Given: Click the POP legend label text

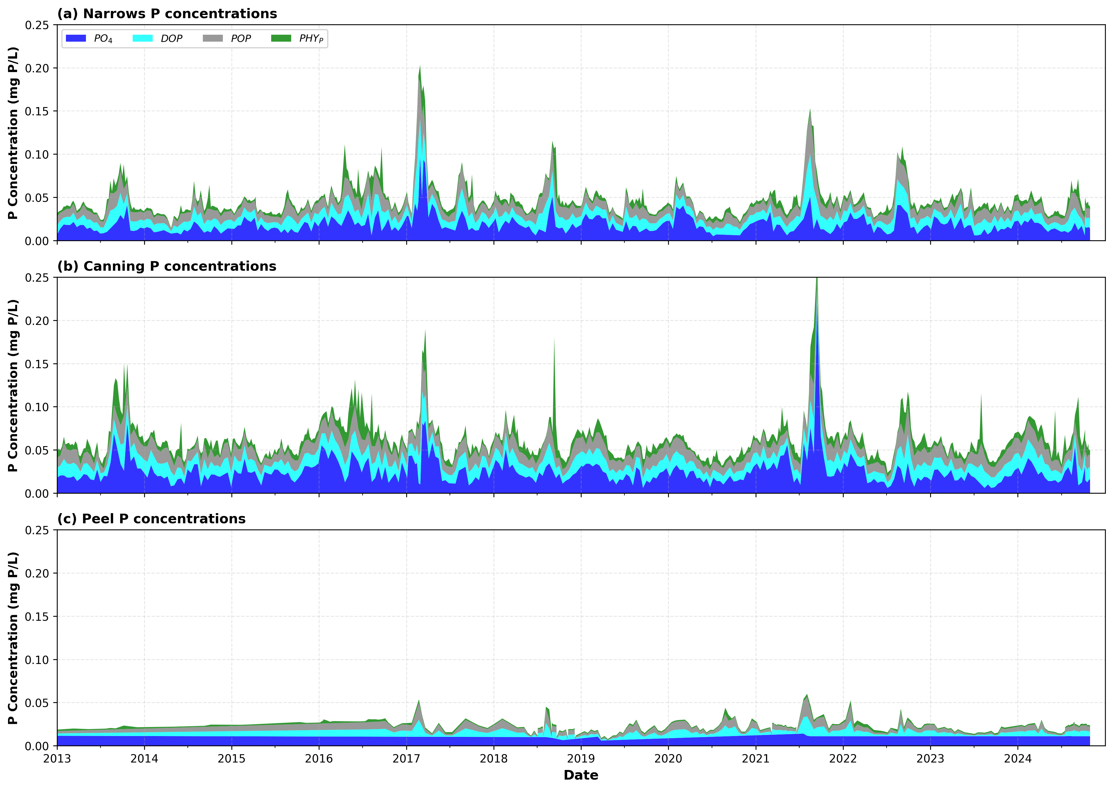Looking at the screenshot, I should coord(241,39).
